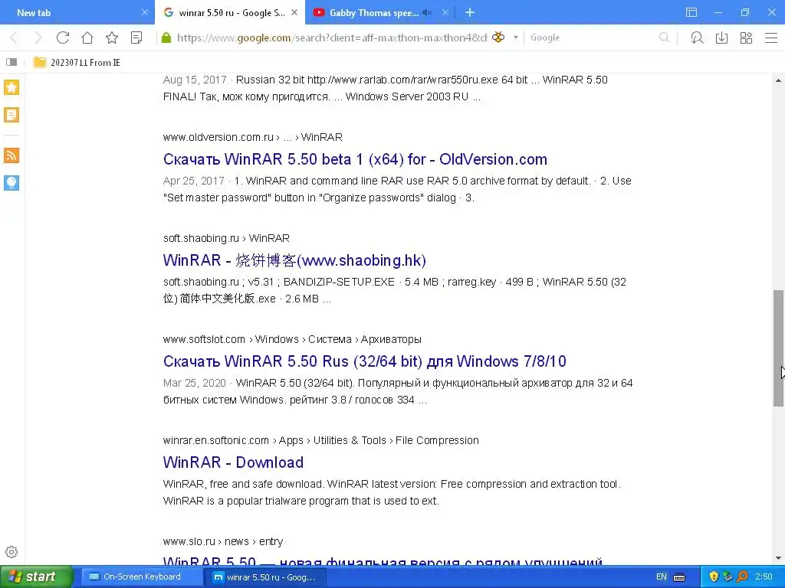The image size is (785, 588).
Task: Click the window layout icon in titlebar
Action: pyautogui.click(x=691, y=12)
